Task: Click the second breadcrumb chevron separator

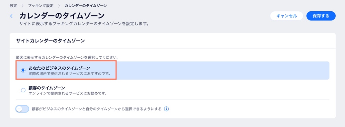Action: coord(59,6)
